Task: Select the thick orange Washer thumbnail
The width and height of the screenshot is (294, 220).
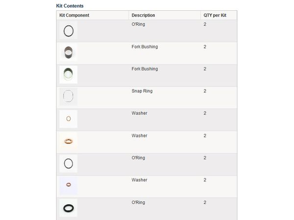Action: tap(69, 141)
